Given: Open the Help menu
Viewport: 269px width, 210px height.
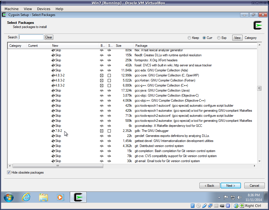Looking at the screenshot, I should (59, 9).
